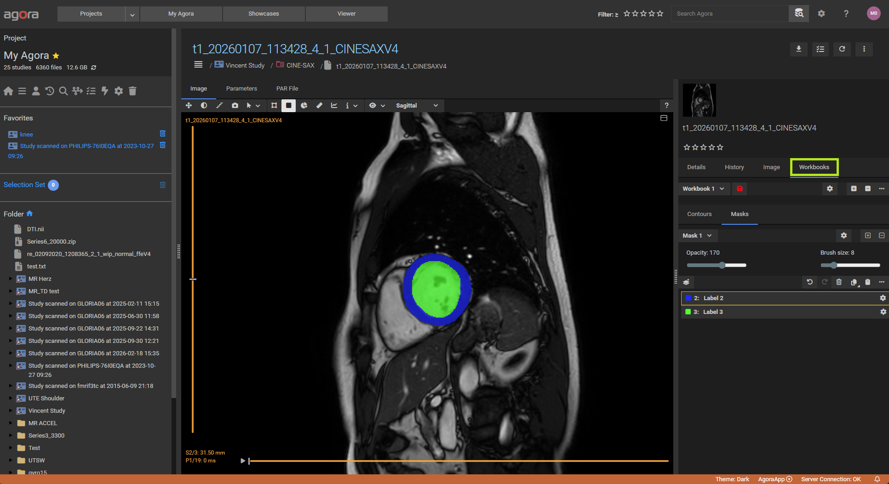Add a new mask label layer

pyautogui.click(x=686, y=282)
